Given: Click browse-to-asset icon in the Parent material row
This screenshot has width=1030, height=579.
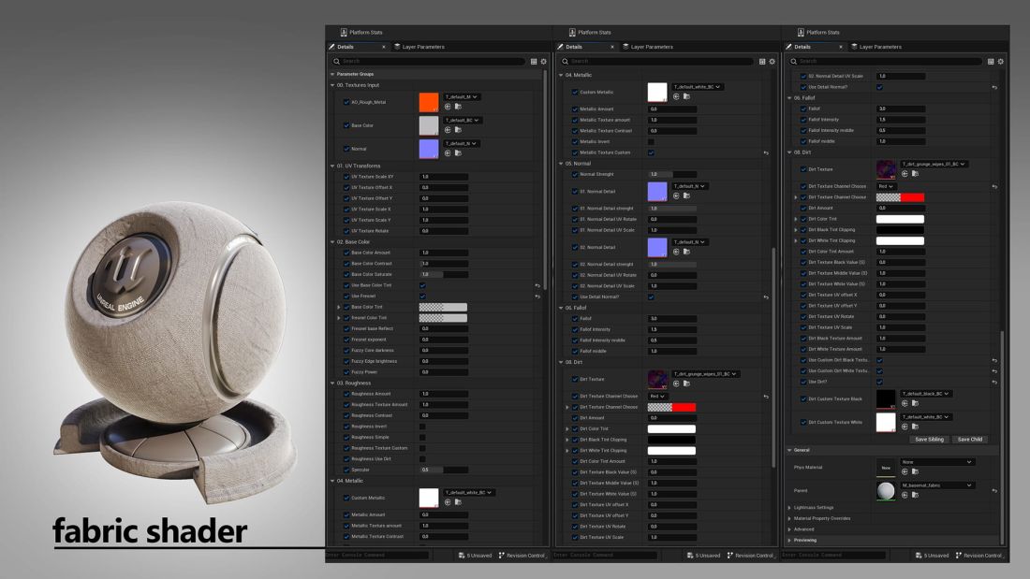Looking at the screenshot, I should point(915,495).
